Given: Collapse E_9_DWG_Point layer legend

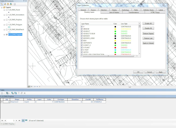Looking at the screenshot, I should 4,10.
